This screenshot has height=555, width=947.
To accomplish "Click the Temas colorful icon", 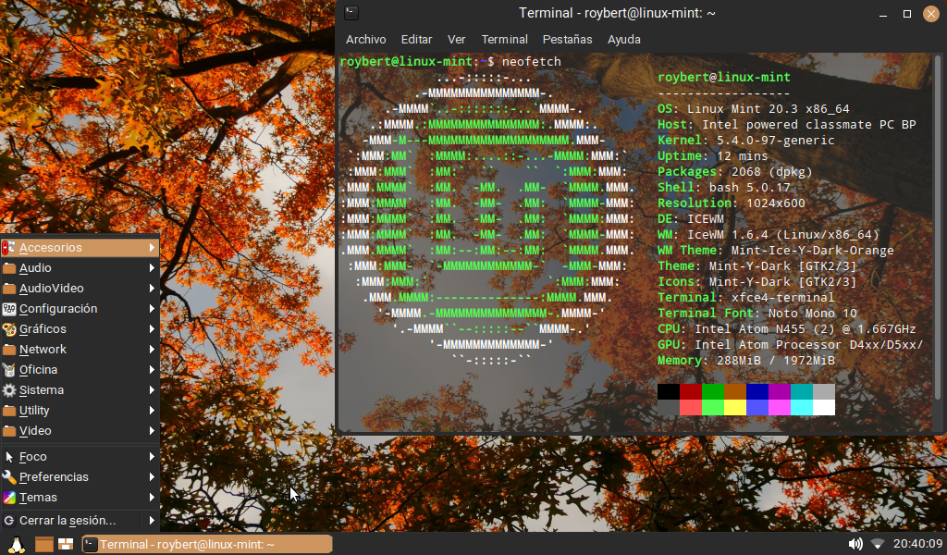I will pos(9,498).
